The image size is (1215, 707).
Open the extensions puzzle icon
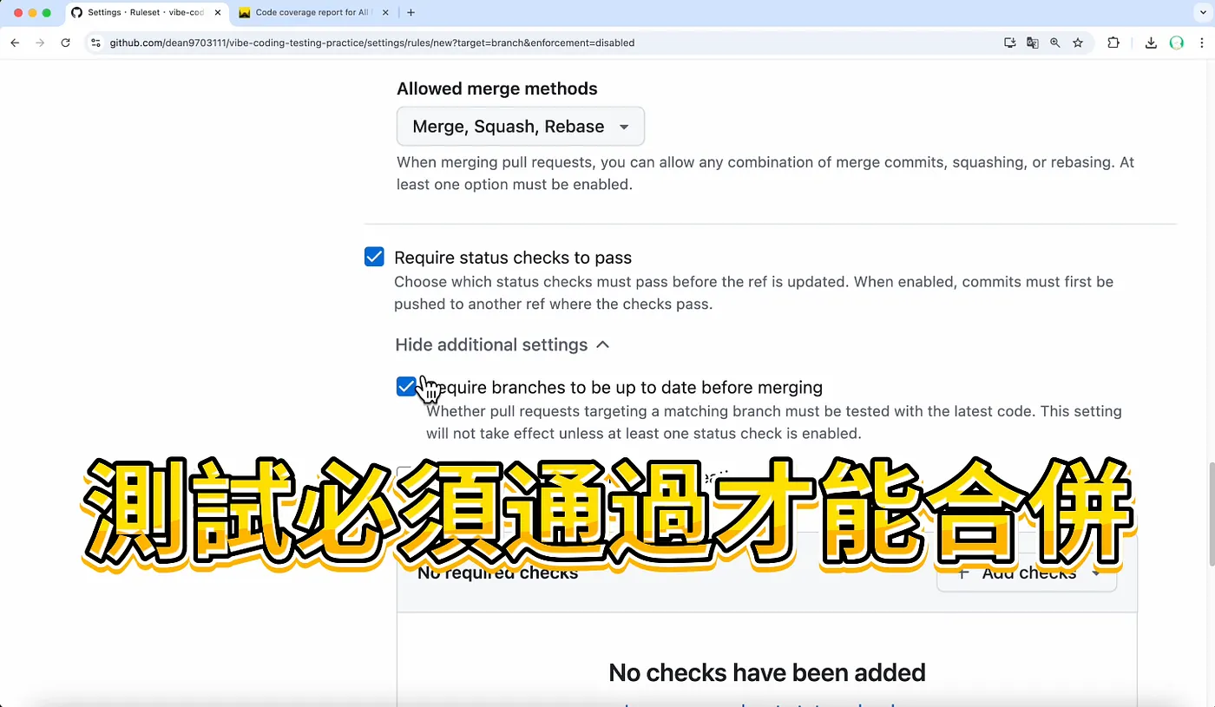coord(1113,43)
